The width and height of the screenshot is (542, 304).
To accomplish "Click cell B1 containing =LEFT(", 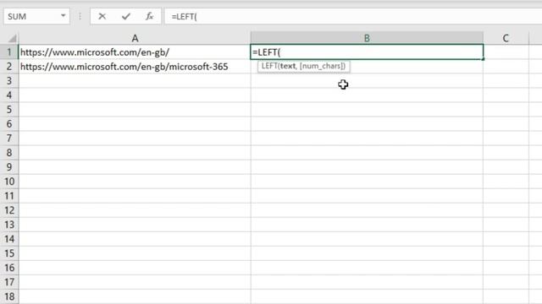I will [x=367, y=52].
